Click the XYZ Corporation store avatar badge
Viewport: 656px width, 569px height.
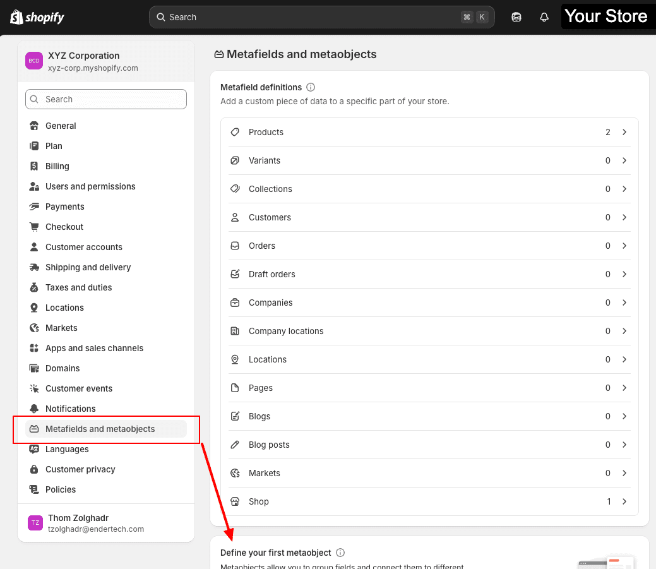click(x=33, y=61)
